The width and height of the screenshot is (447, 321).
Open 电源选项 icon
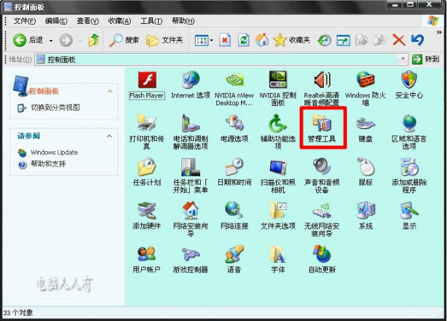tap(234, 129)
